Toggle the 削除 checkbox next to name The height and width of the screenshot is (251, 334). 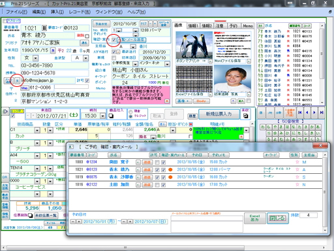87,36
